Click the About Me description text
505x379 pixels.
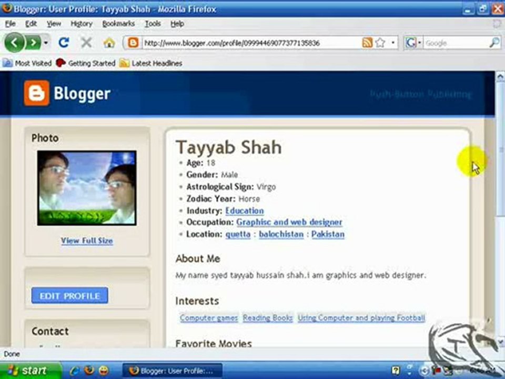click(301, 275)
